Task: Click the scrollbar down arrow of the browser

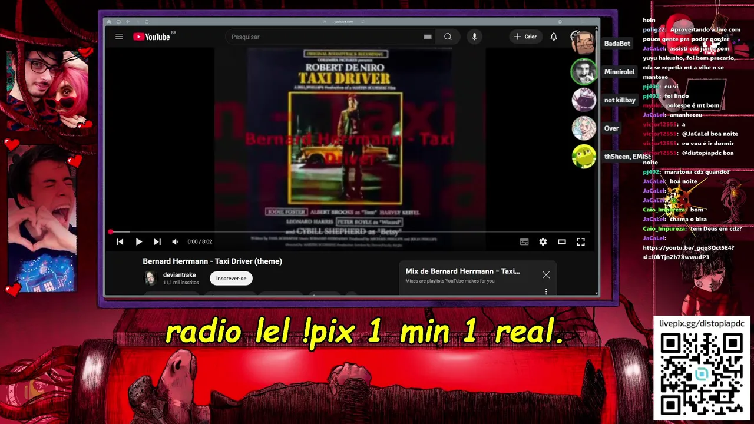Action: 597,293
